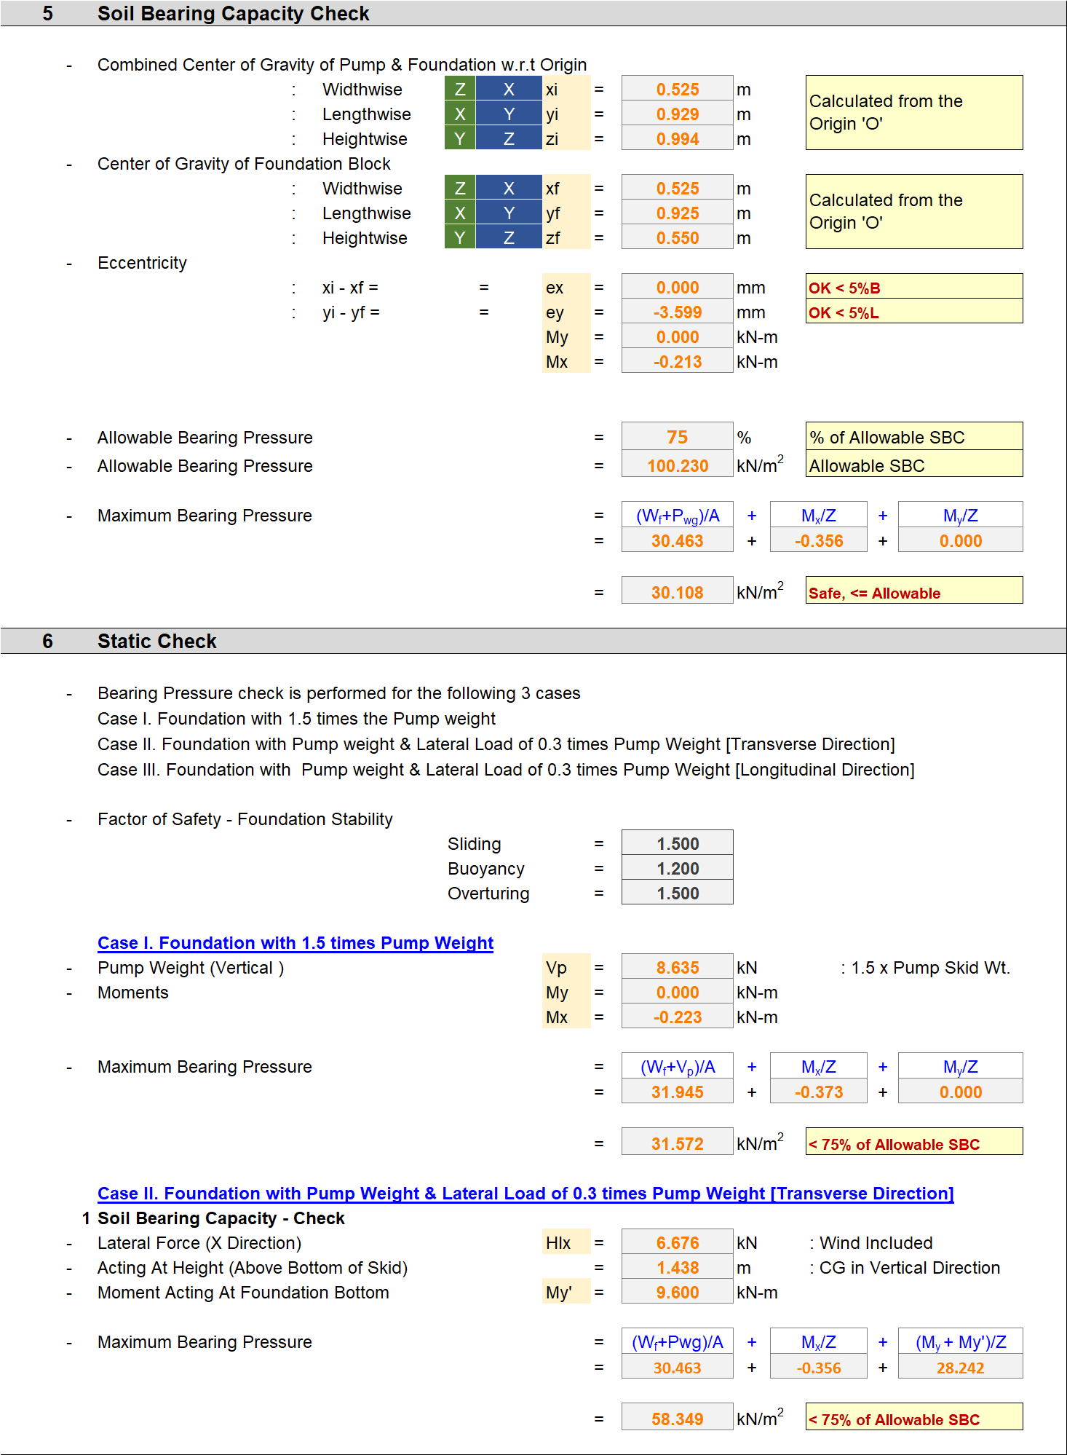Select the "Safe, <= Allowable" status cell
The height and width of the screenshot is (1455, 1067).
(913, 592)
